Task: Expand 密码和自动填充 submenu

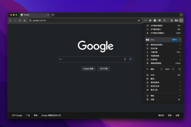Action: (163, 45)
